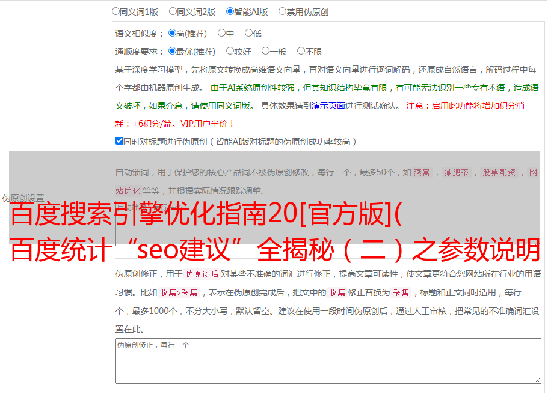The height and width of the screenshot is (395, 548).
Task: Click the 减肥茶 example keyword
Action: click(456, 172)
